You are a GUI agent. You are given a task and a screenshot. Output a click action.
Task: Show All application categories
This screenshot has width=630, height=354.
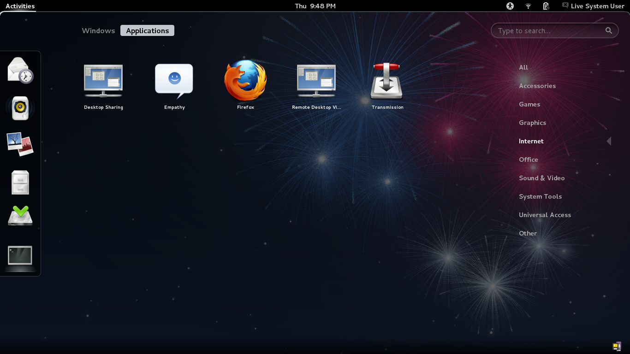[x=523, y=67]
